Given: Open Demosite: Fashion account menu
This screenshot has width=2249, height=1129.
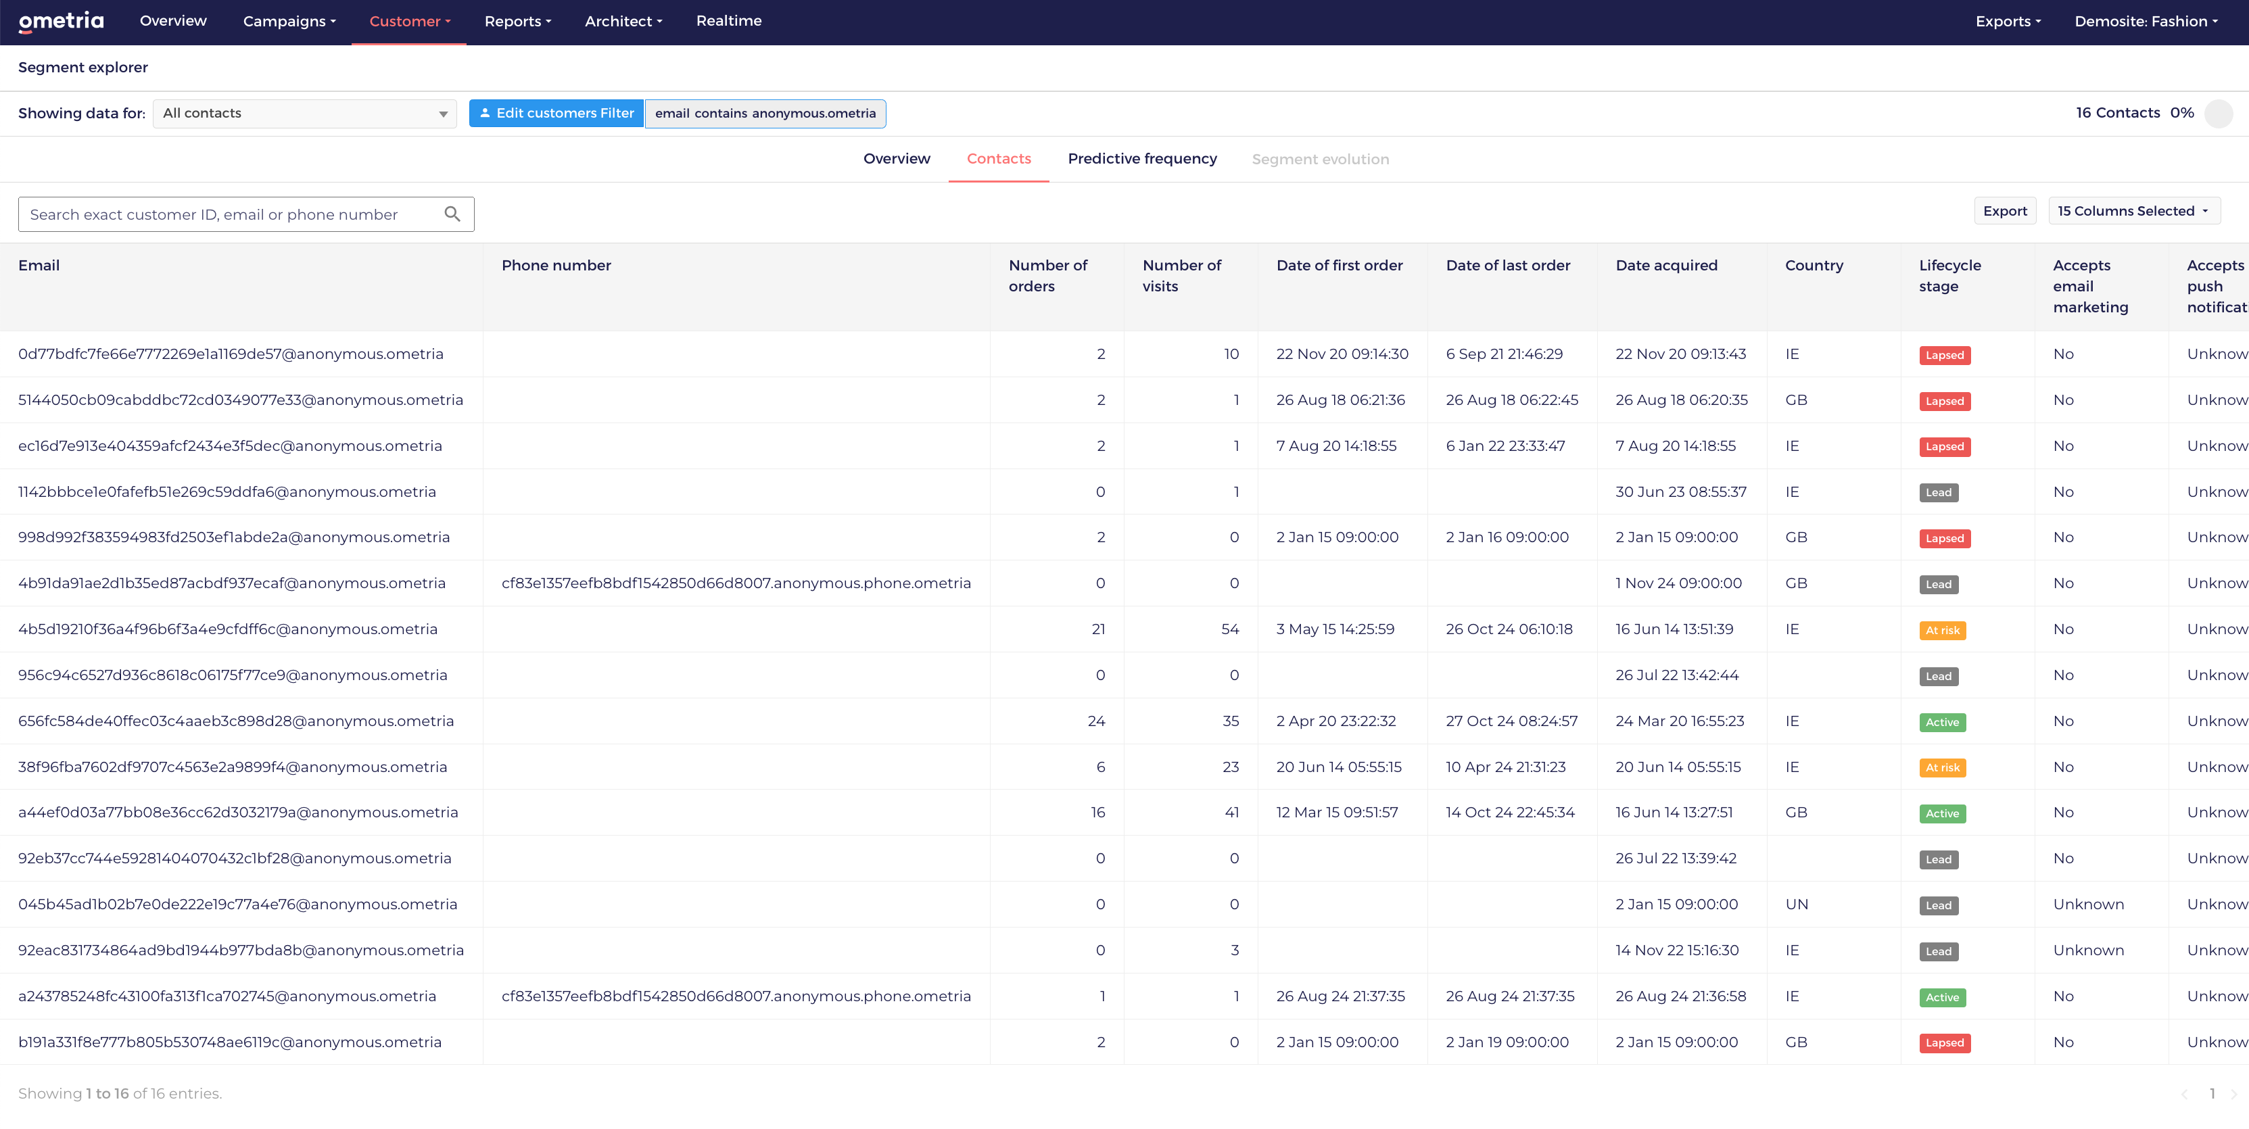Looking at the screenshot, I should point(2146,22).
